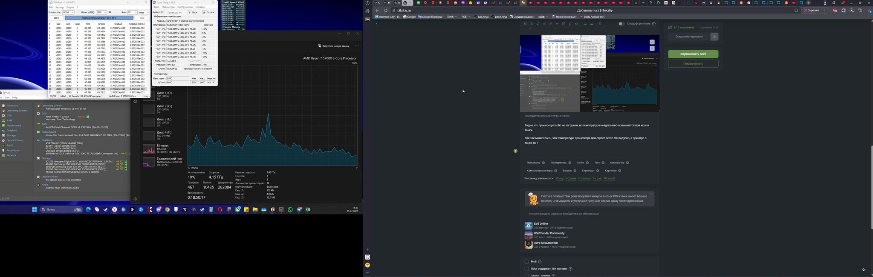Insert a heading in post editor

525,24
